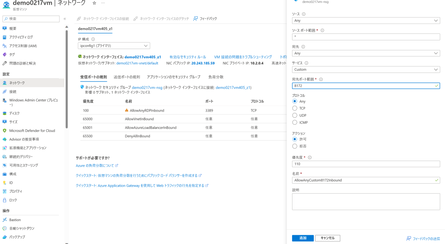The height and width of the screenshot is (244, 445).
Task: Click the キャンセル button
Action: pos(328,238)
